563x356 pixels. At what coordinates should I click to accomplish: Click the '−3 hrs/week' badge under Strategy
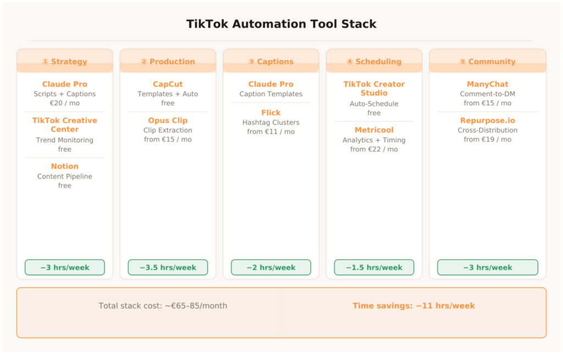65,267
